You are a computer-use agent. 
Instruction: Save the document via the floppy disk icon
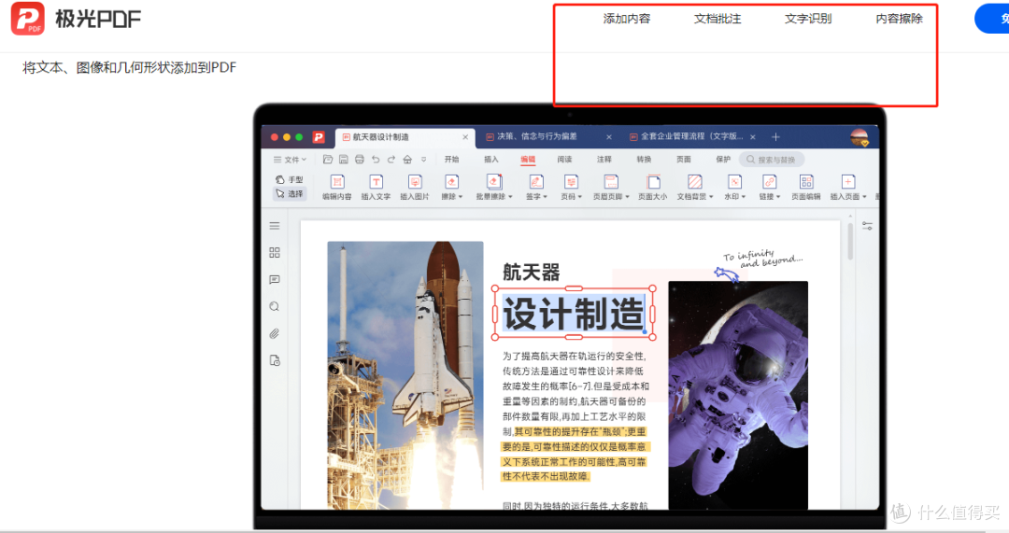coord(344,159)
